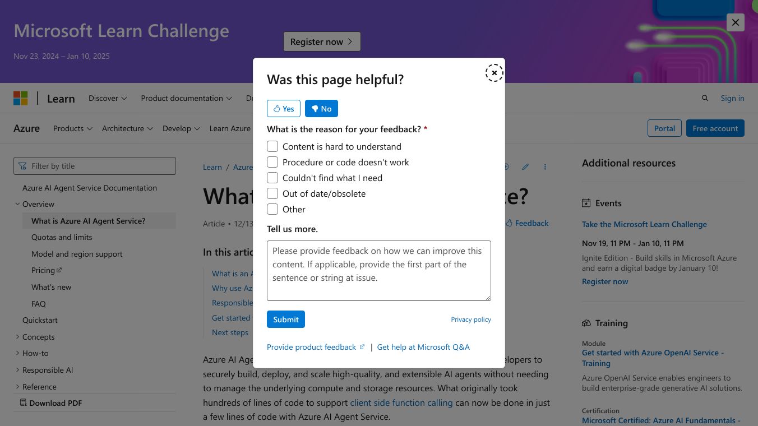Screen dimensions: 758x426
Task: Click the thumbs-up Yes button
Action: pyautogui.click(x=284, y=109)
